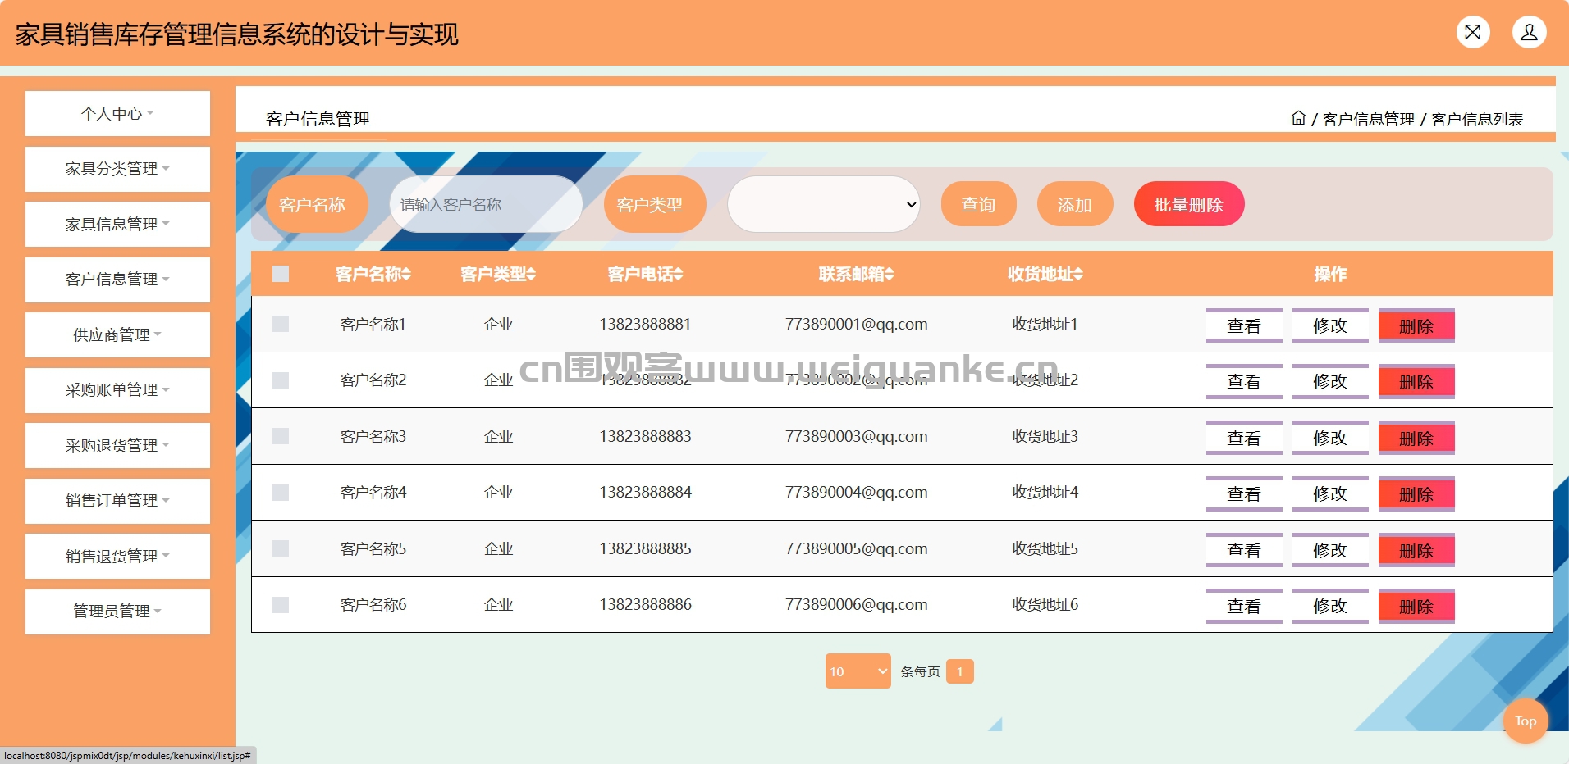The width and height of the screenshot is (1569, 764).
Task: Select the checkbox for 客户名称4
Action: coord(281,493)
